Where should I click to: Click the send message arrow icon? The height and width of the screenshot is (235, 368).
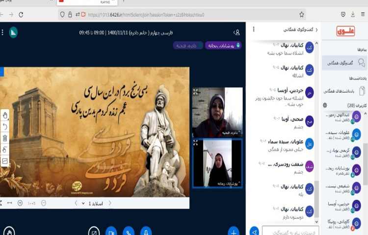tap(254, 231)
